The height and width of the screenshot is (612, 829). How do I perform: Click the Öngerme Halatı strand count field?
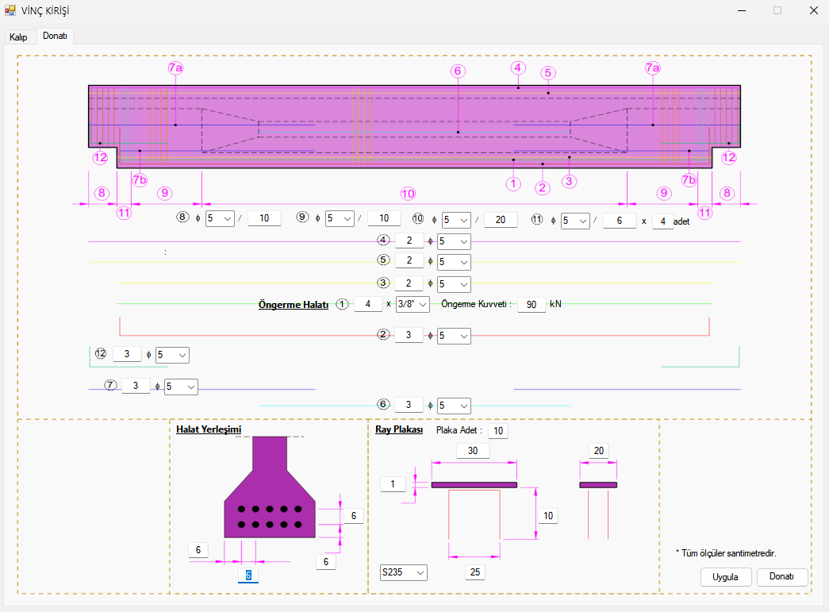(367, 304)
